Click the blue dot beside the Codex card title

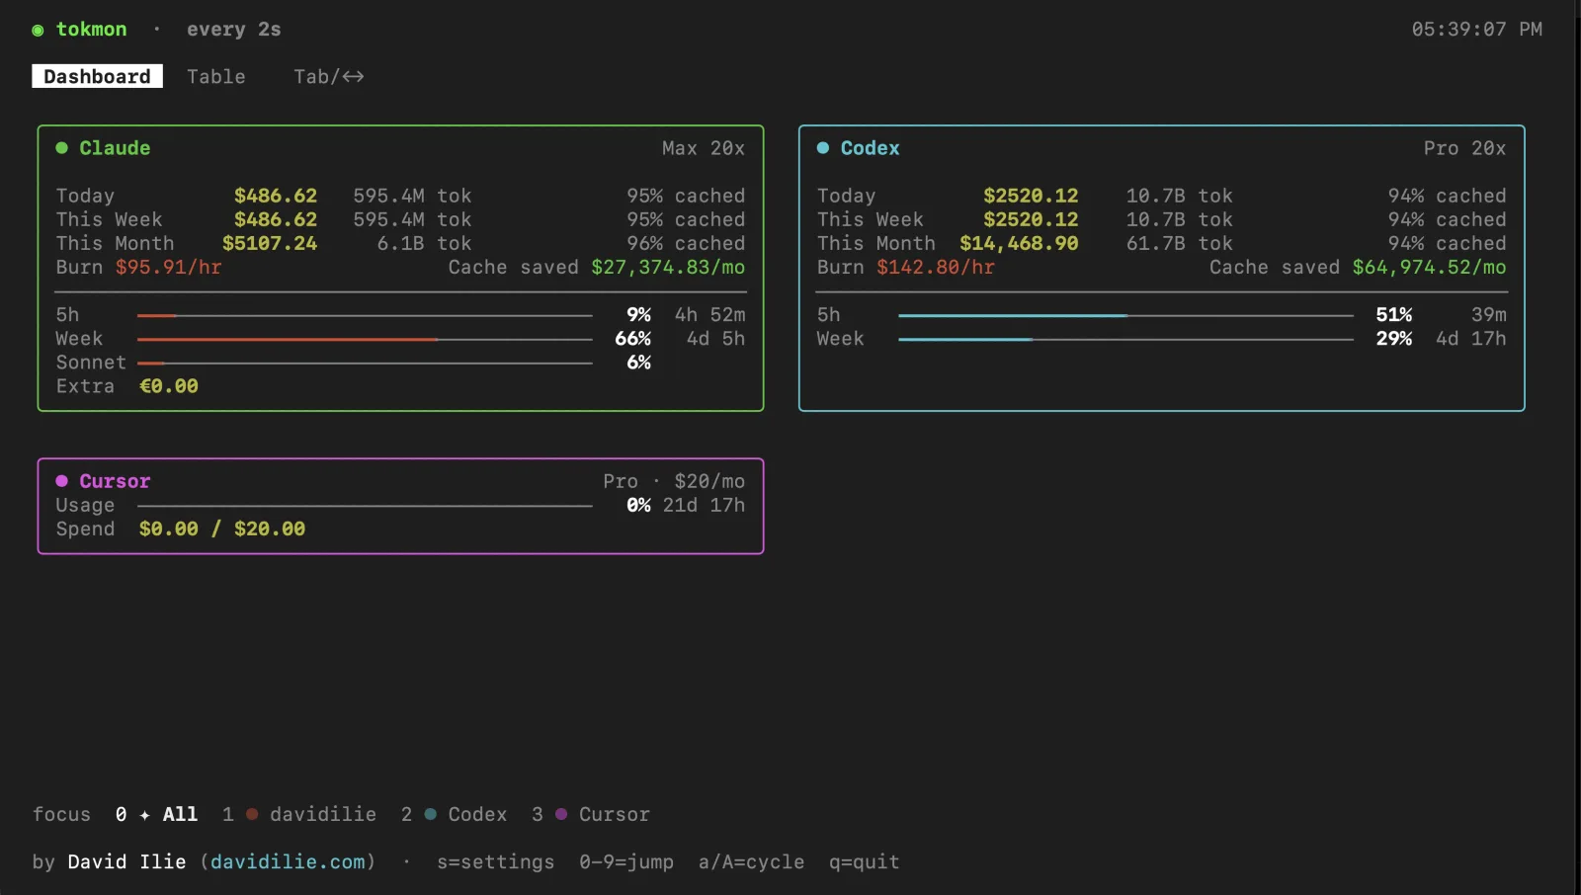pos(822,148)
